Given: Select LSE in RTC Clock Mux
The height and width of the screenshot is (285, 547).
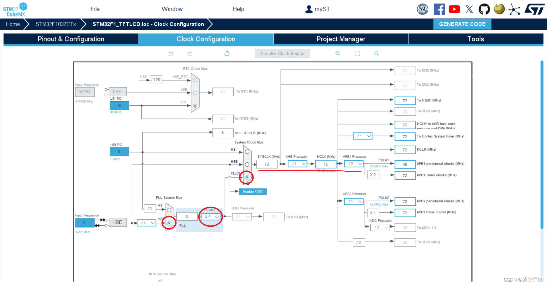Looking at the screenshot, I should (195, 93).
